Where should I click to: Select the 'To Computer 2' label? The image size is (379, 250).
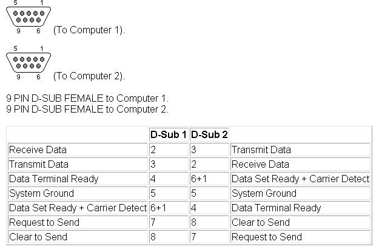[89, 76]
